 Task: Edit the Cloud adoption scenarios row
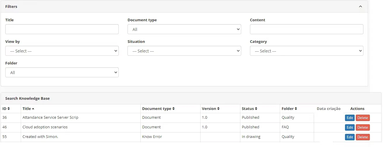click(x=350, y=127)
